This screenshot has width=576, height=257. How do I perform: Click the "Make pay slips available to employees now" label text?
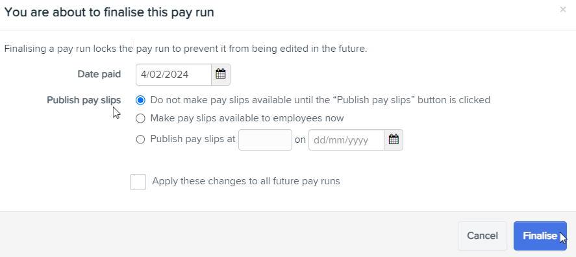click(247, 118)
